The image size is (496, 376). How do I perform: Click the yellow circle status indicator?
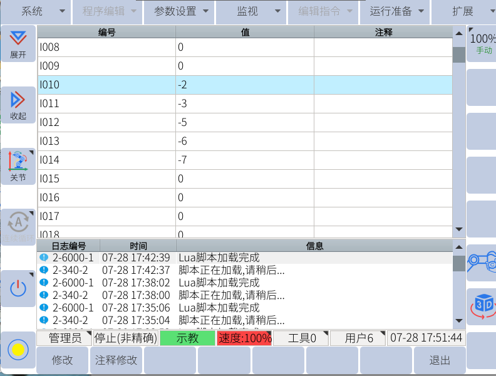(x=18, y=350)
